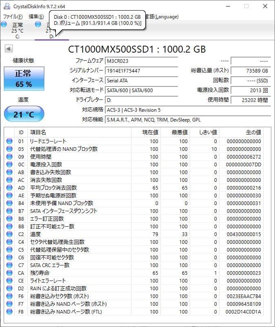Click status icon of 09 使用時間 row
275x327 pixels.
[x=9, y=157]
